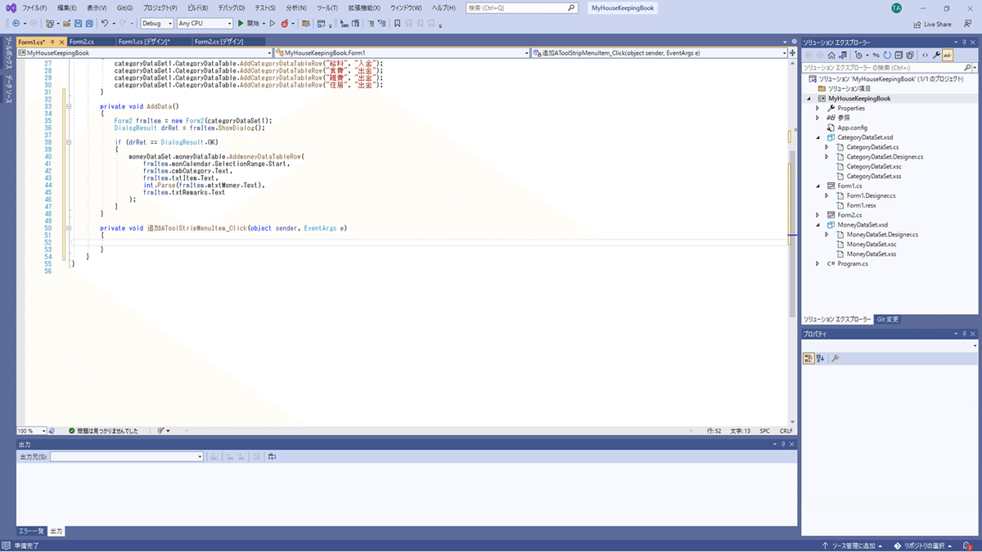Click the Undo arrow icon
Screen dimensions: 982x552
tap(105, 24)
